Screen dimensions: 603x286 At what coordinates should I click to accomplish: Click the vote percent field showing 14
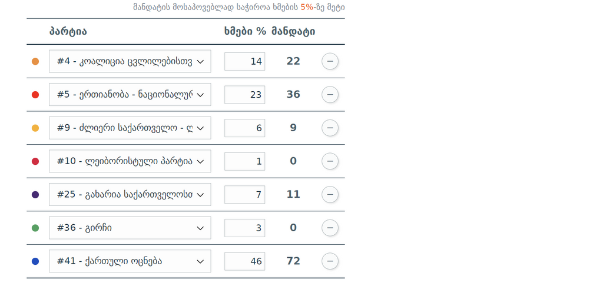244,61
